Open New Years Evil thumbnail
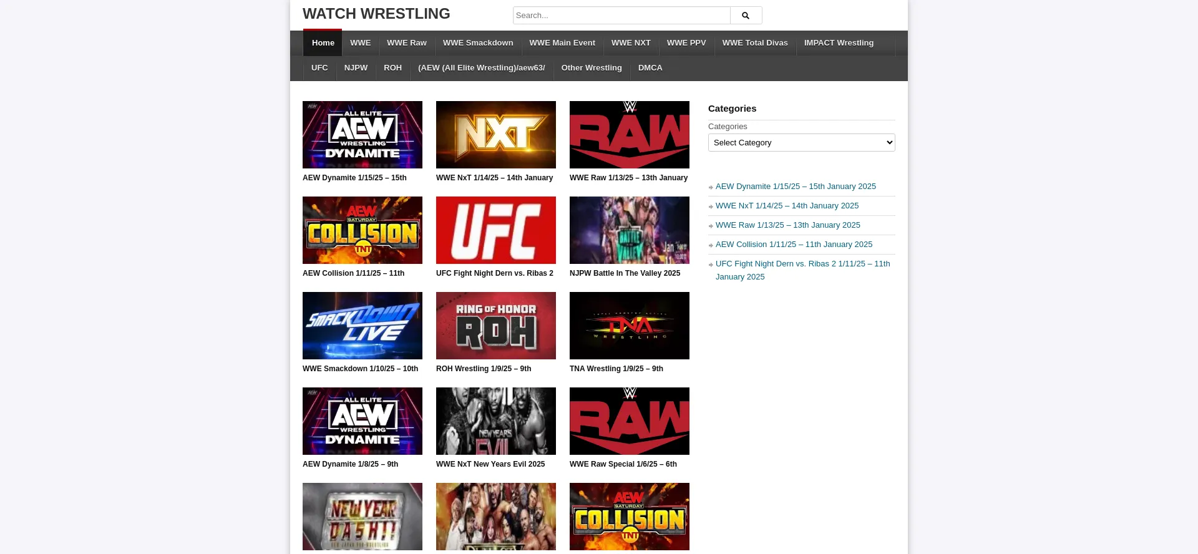Viewport: 1198px width, 554px height. click(496, 421)
